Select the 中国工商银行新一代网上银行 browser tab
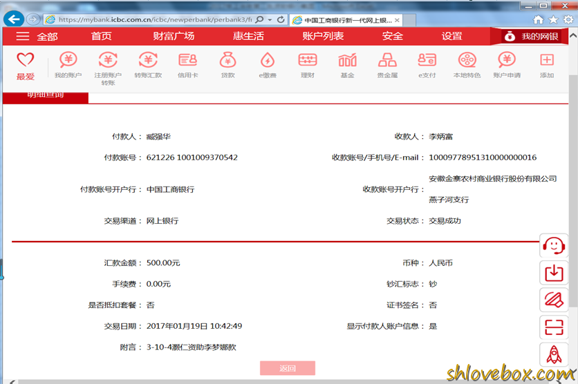The height and width of the screenshot is (384, 578). (346, 20)
